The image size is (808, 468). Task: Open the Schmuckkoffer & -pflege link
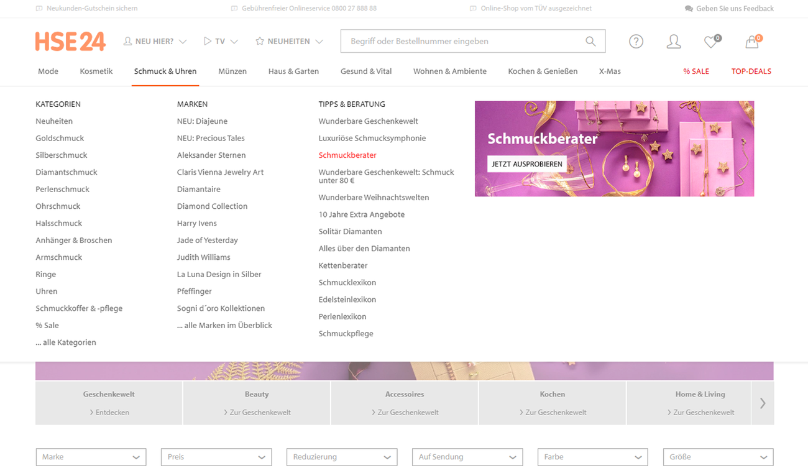click(79, 308)
